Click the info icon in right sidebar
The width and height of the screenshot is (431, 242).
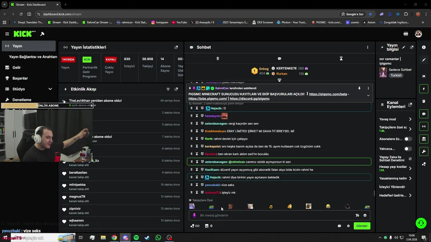tap(424, 47)
